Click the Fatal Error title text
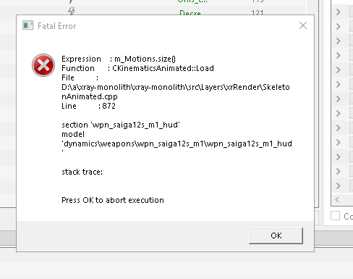The image size is (353, 279). coord(57,26)
